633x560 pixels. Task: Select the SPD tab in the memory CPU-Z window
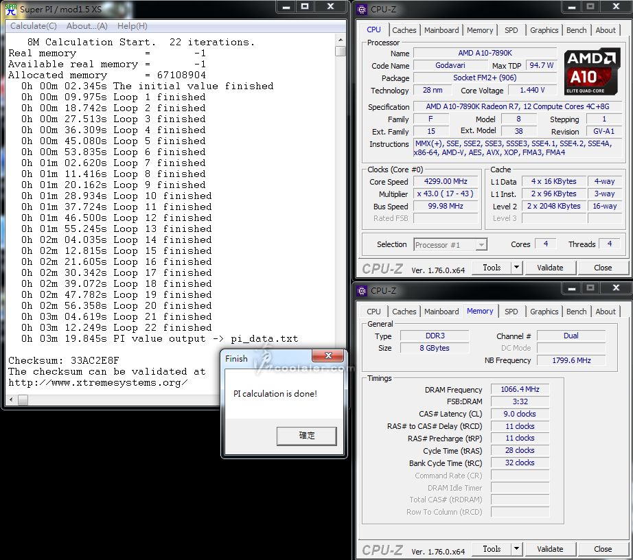coord(511,312)
